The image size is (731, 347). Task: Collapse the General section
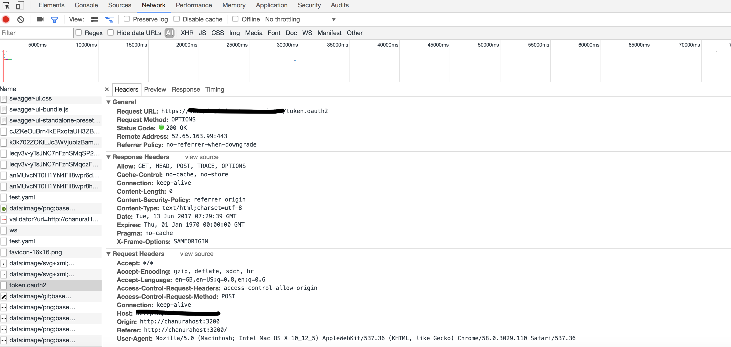tap(108, 102)
